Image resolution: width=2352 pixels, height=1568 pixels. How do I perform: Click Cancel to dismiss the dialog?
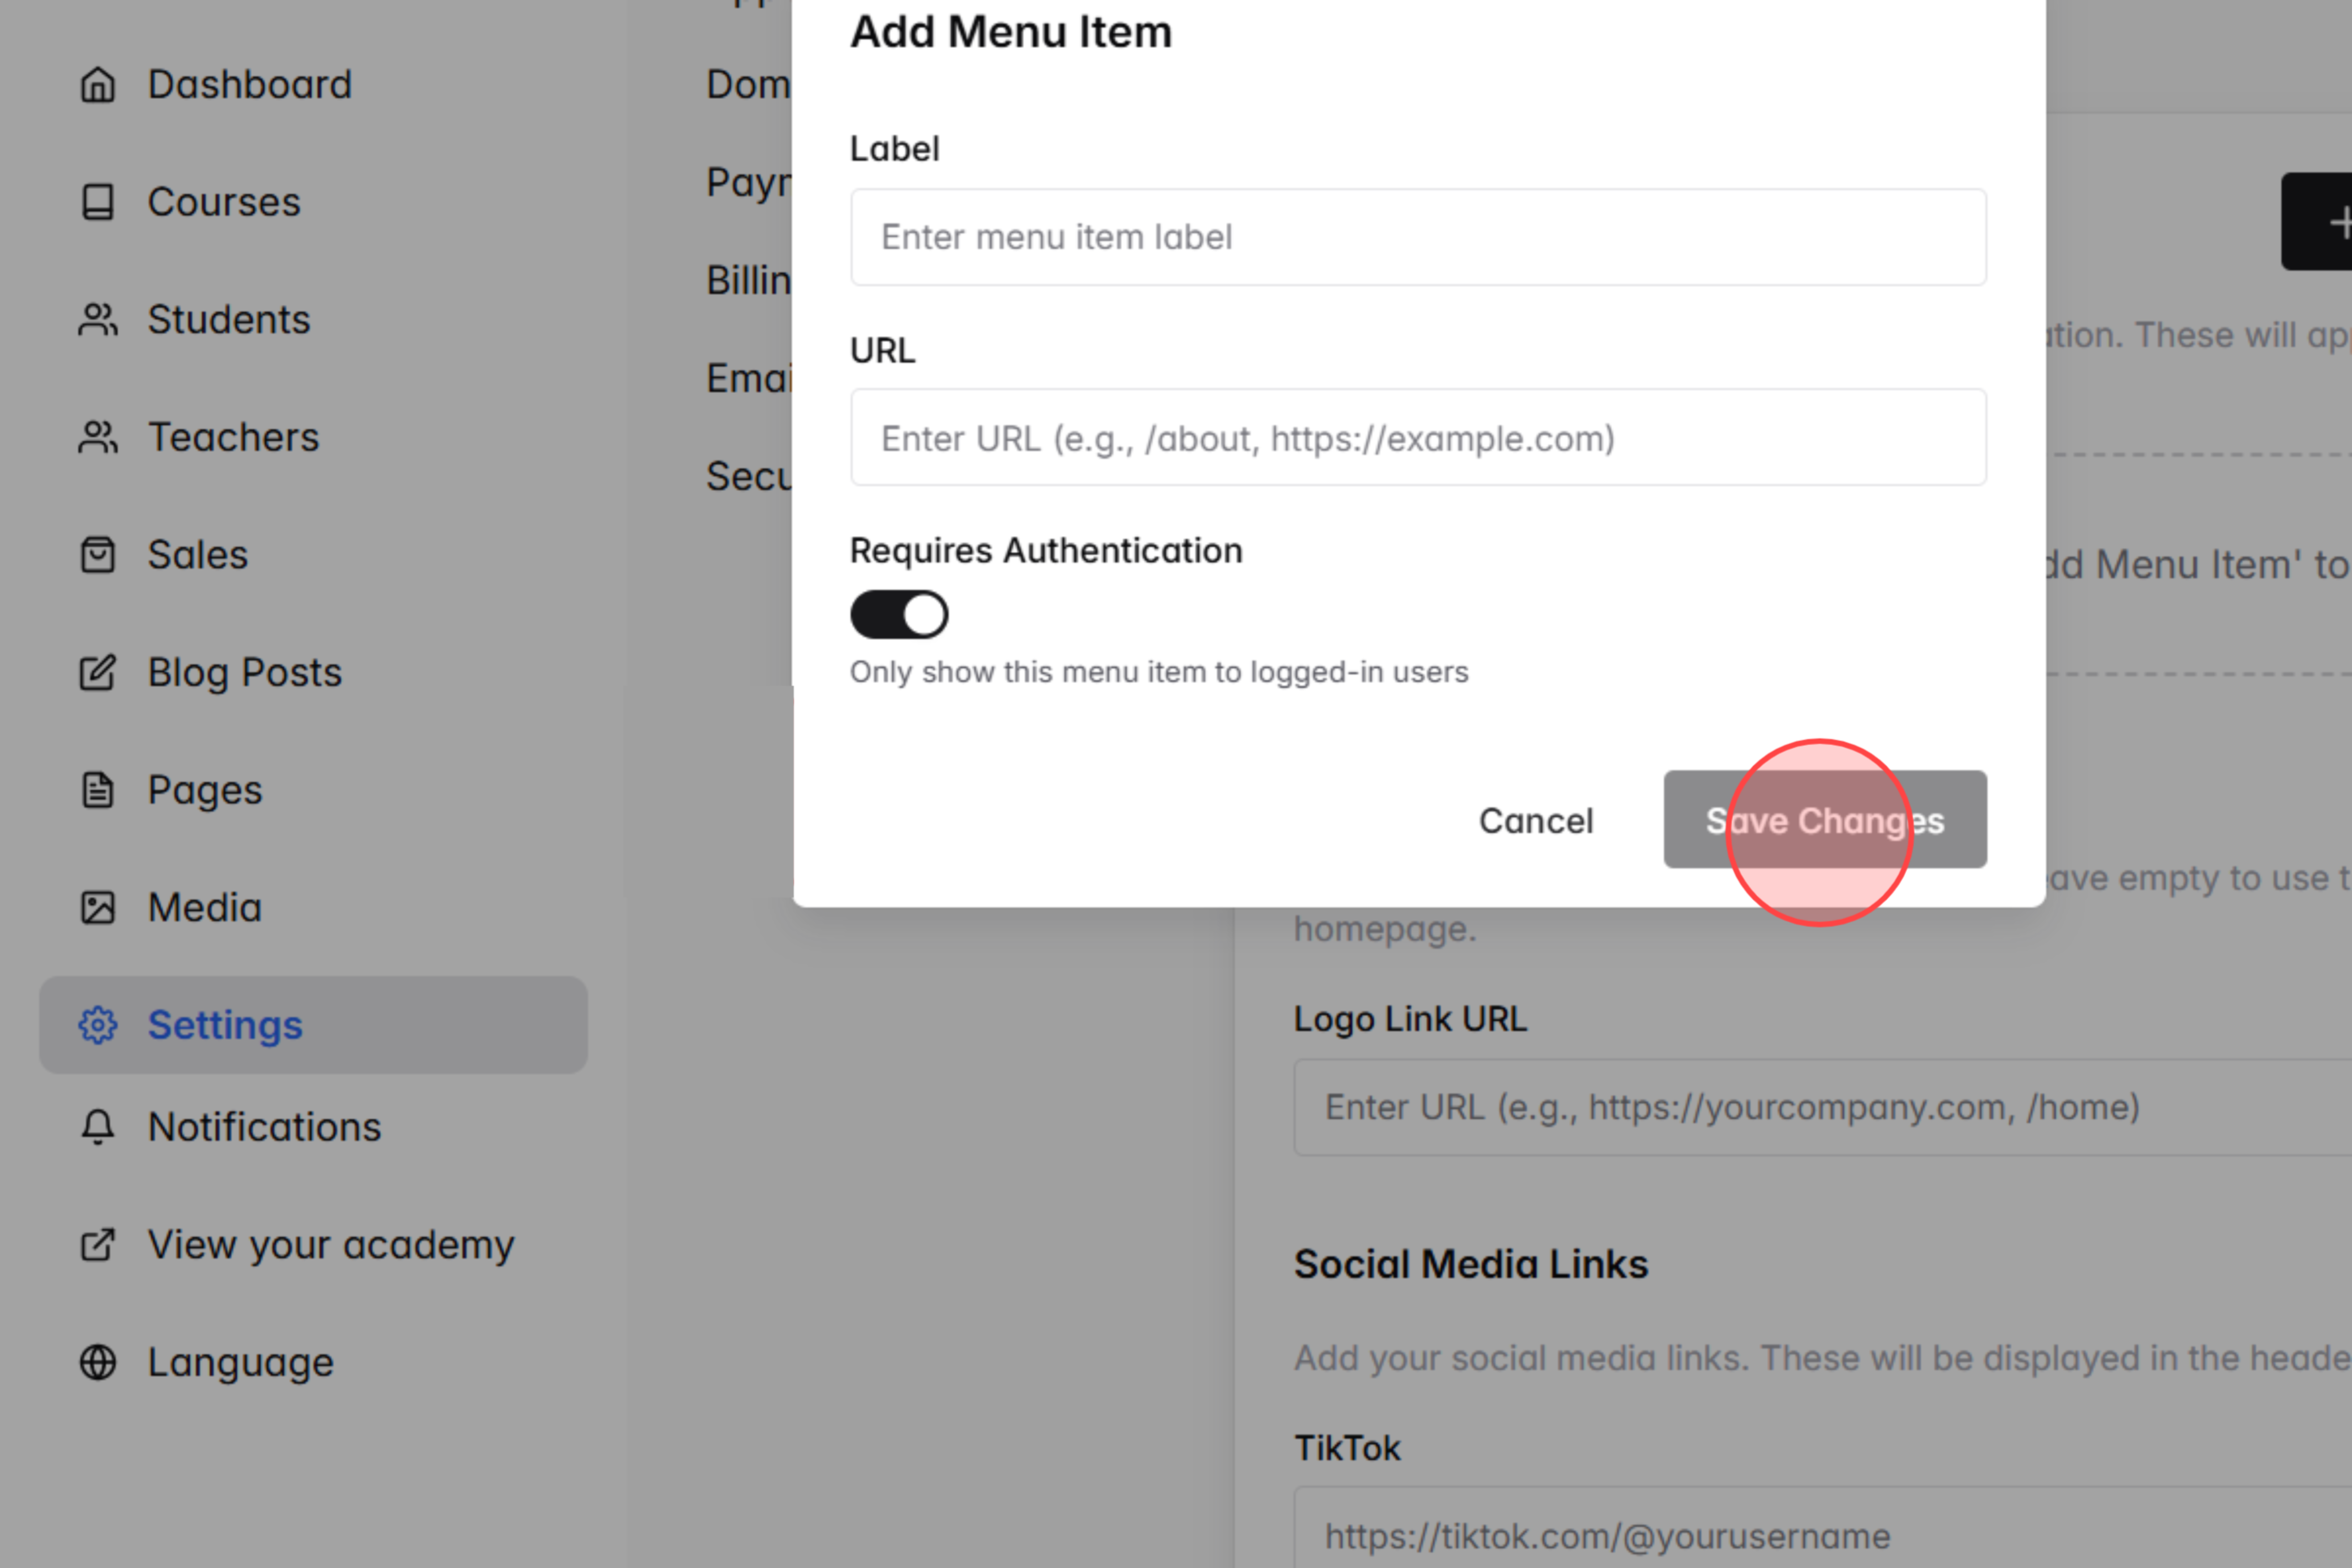1536,821
